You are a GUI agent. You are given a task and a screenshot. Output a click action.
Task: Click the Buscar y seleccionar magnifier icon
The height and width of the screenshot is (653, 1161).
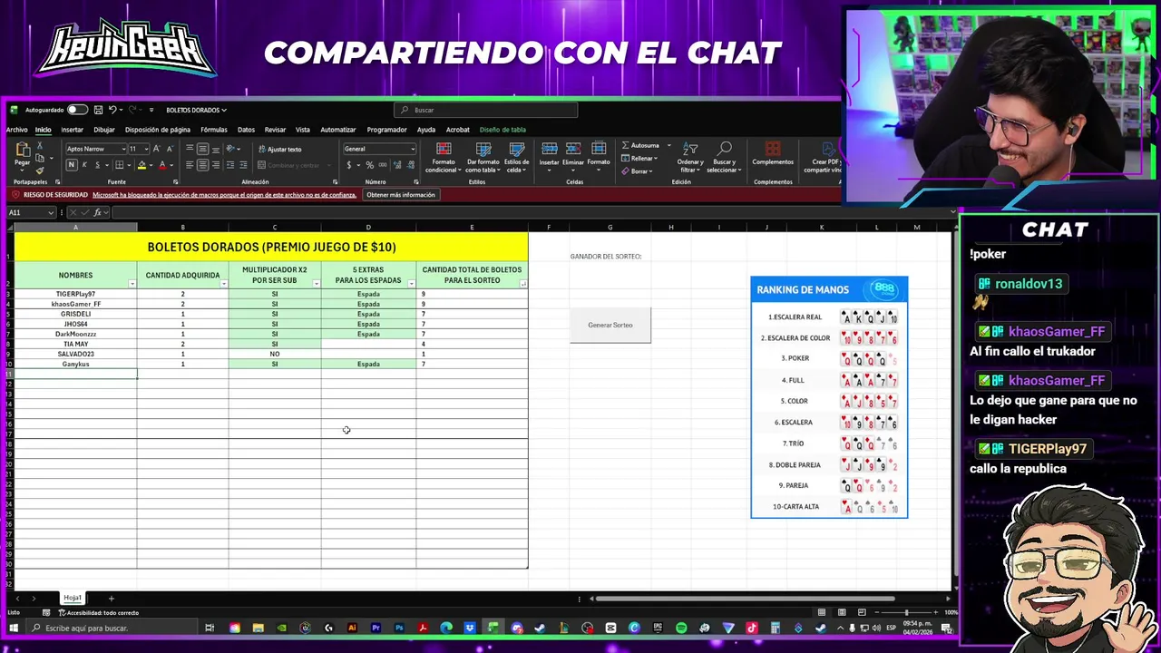725,156
